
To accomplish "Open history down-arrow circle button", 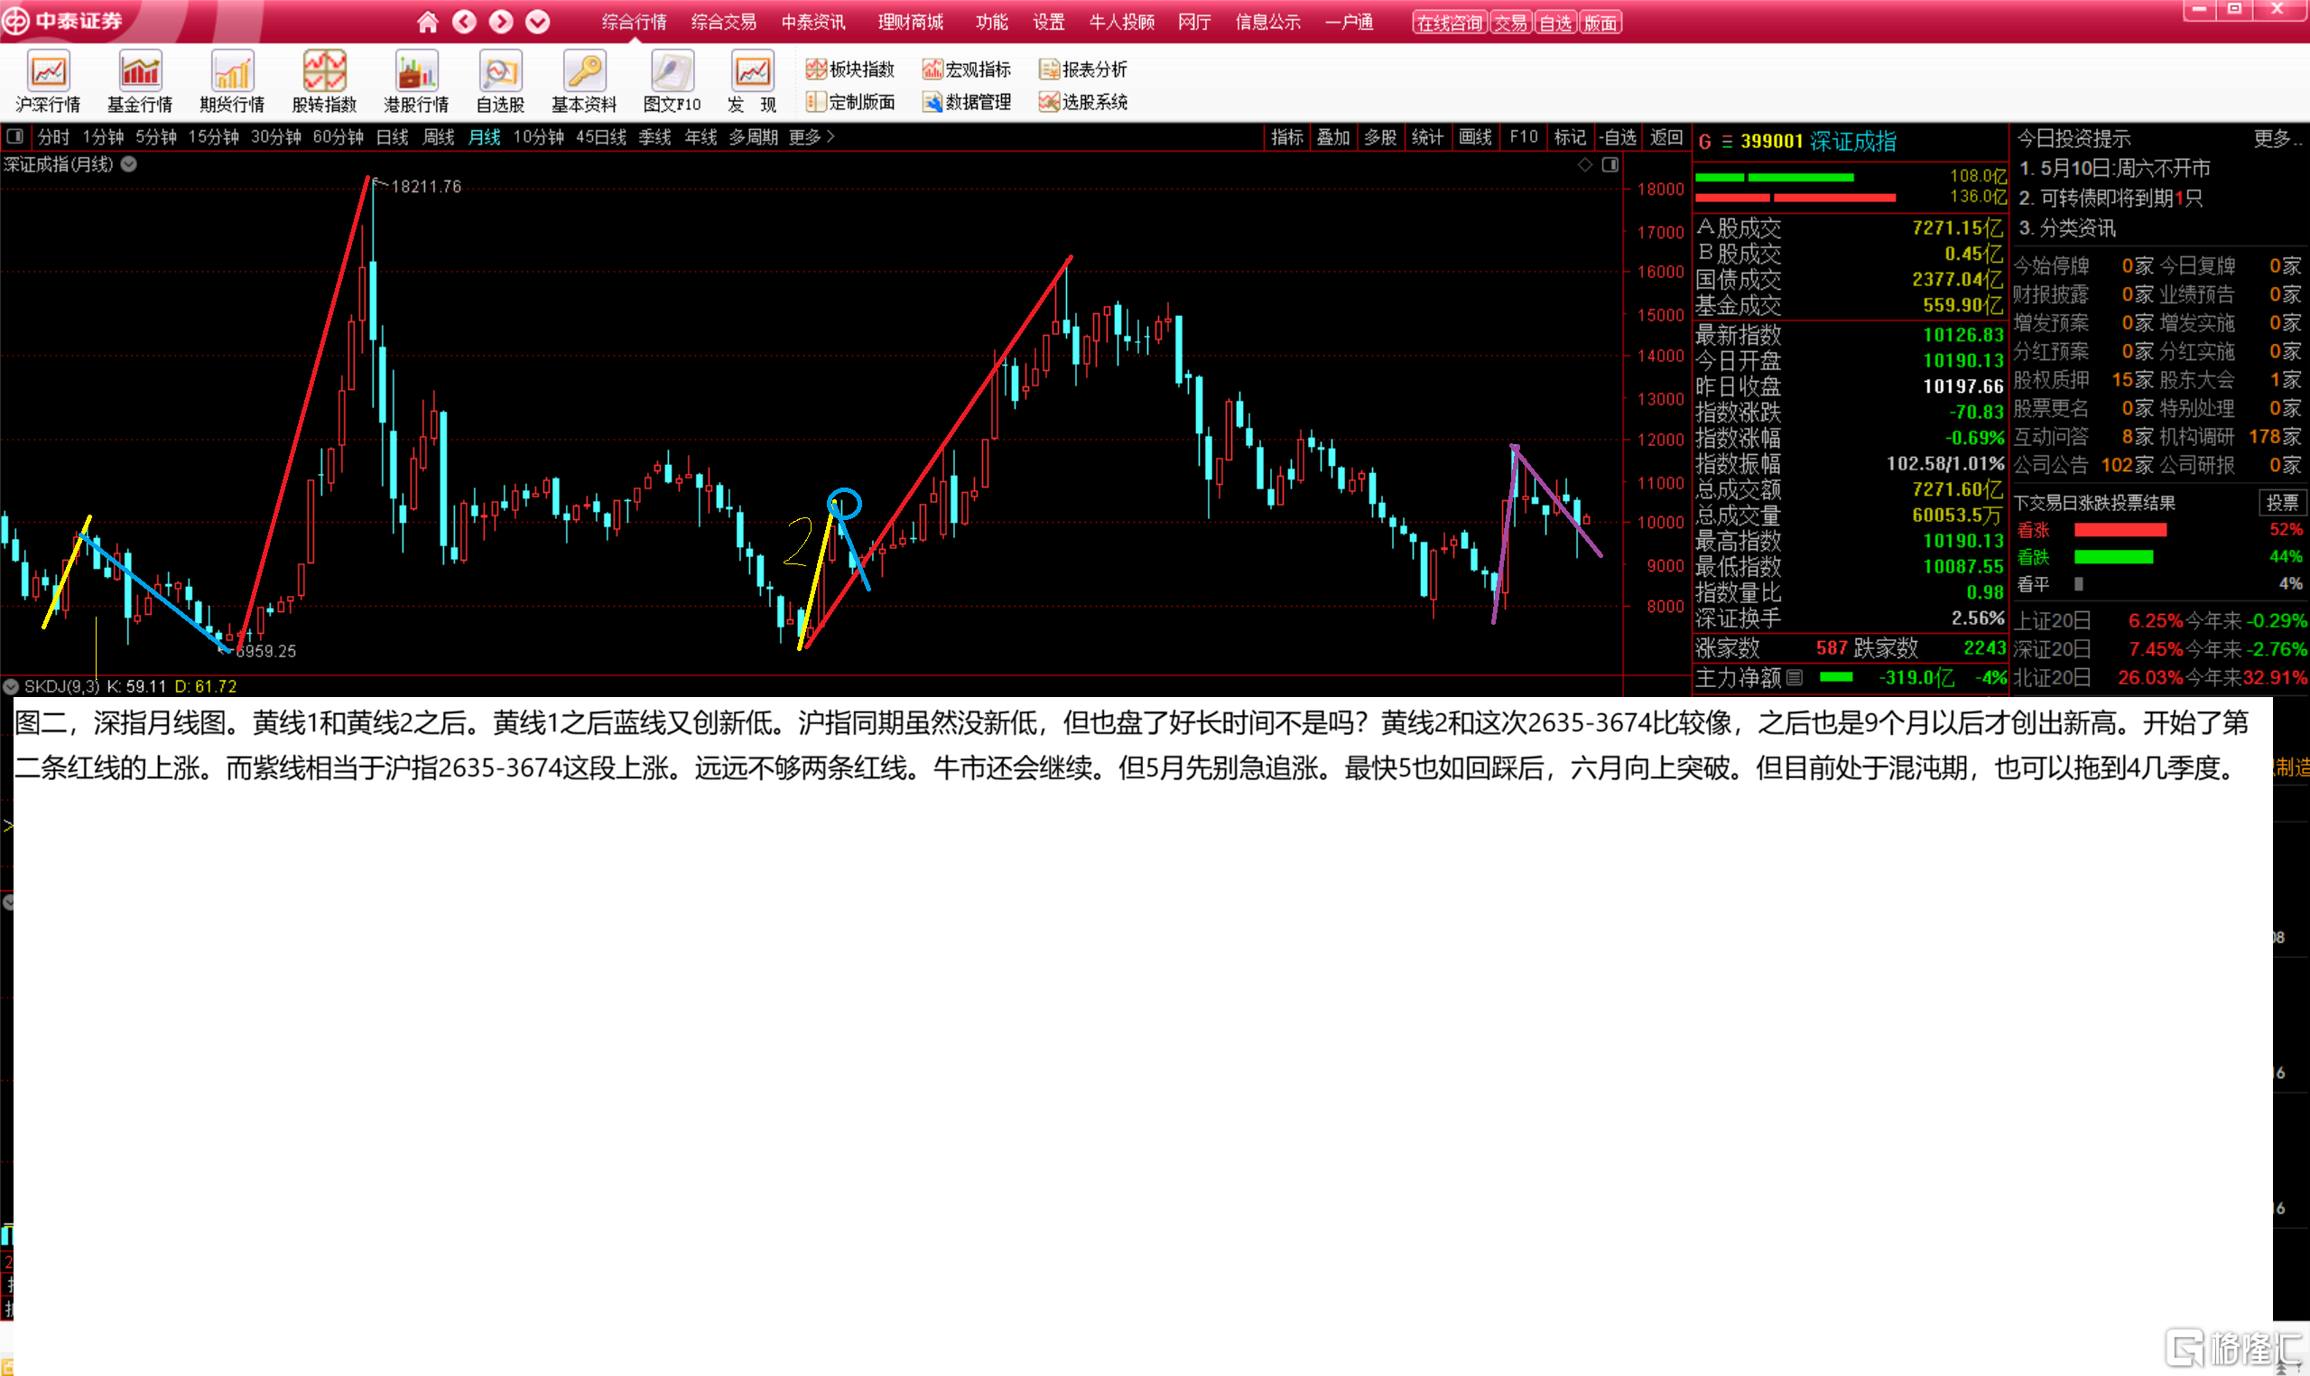I will tap(538, 22).
